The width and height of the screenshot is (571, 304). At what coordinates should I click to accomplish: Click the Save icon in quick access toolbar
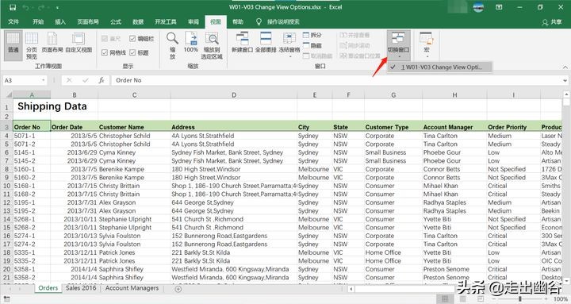click(x=13, y=7)
